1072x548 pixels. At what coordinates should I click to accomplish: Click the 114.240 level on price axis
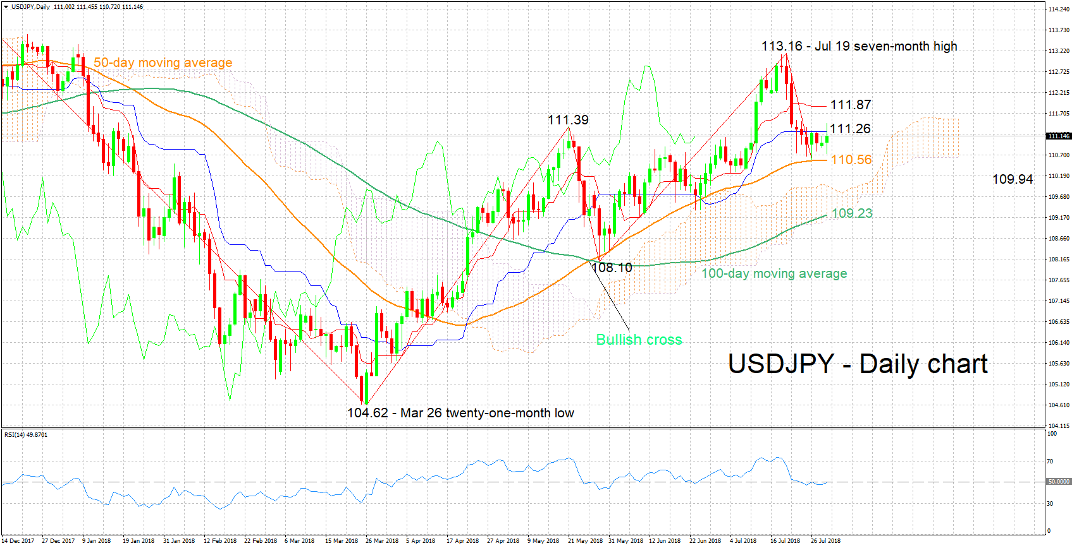pyautogui.click(x=1059, y=9)
